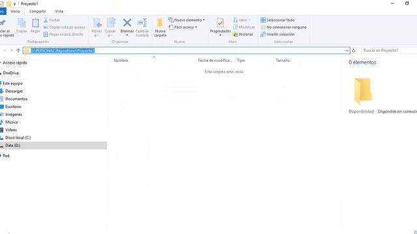Open the Vídeos folder
This screenshot has width=417, height=234.
(x=11, y=130)
